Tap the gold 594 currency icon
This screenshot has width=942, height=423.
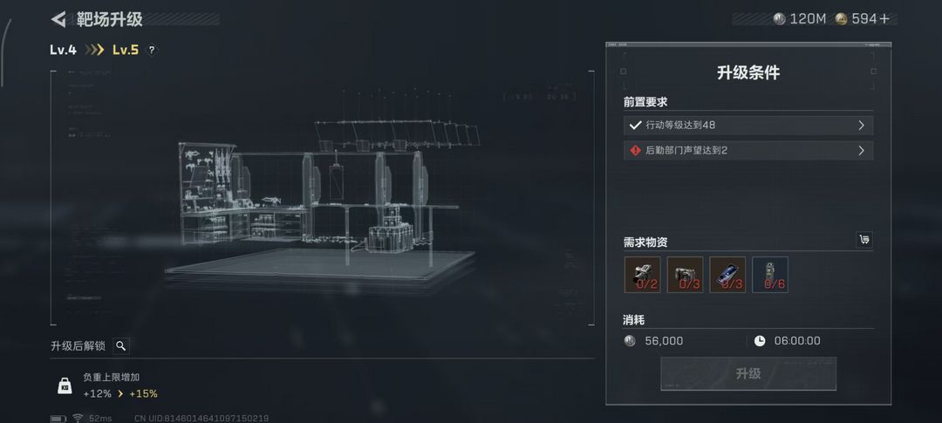(x=841, y=19)
